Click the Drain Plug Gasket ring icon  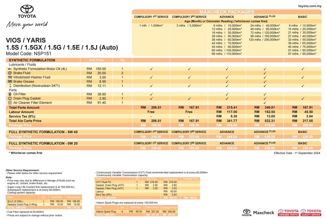(10, 98)
